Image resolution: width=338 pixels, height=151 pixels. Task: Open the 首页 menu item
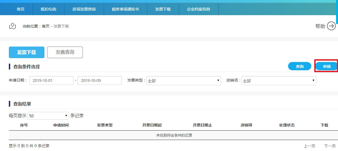pos(20,9)
